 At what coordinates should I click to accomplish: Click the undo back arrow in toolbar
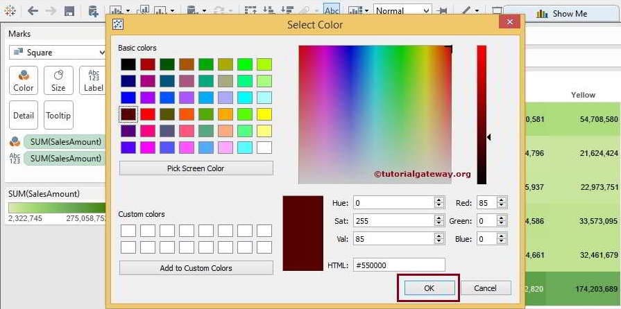(33, 10)
